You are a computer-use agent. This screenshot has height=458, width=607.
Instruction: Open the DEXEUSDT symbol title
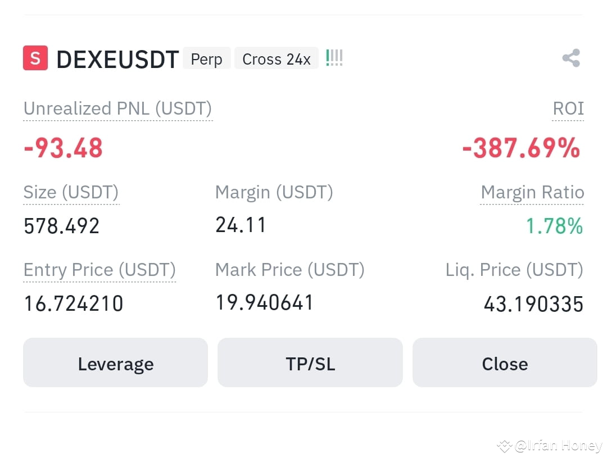(x=117, y=60)
